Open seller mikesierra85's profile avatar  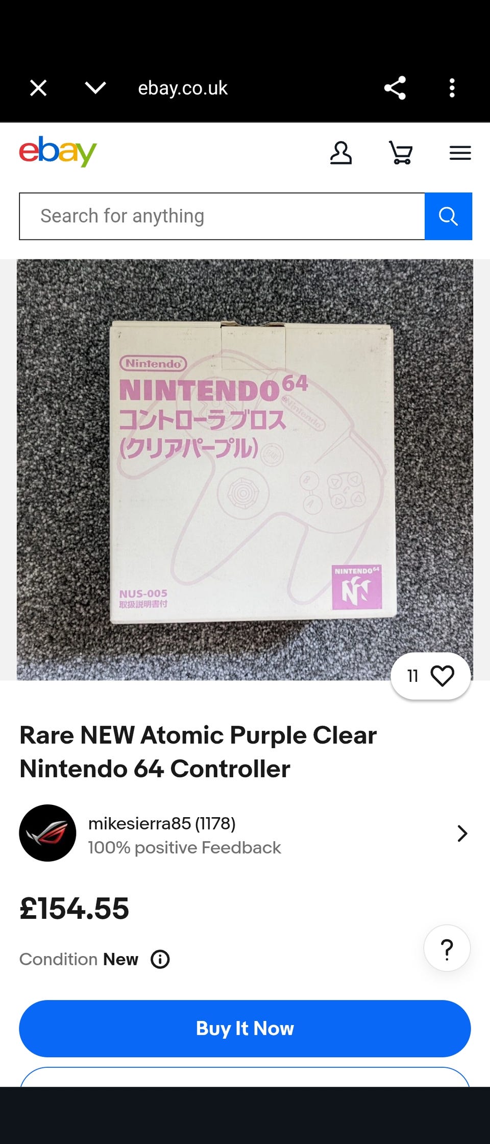pyautogui.click(x=47, y=833)
